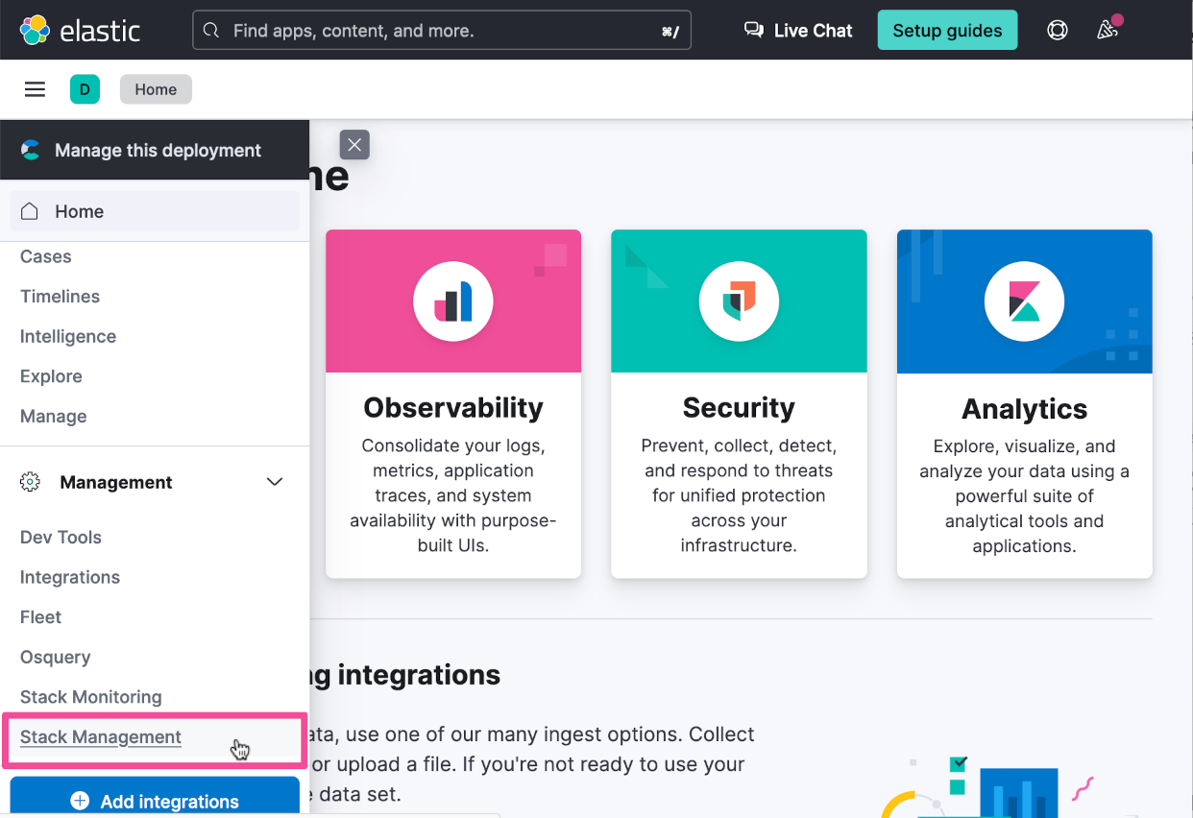Toggle the hamburger navigation menu
Screen dimensions: 1193x818
pyautogui.click(x=35, y=88)
